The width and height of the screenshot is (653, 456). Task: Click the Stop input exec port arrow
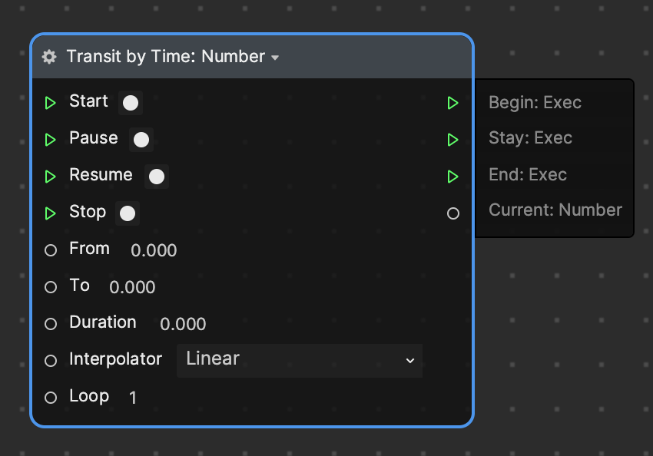pyautogui.click(x=51, y=213)
